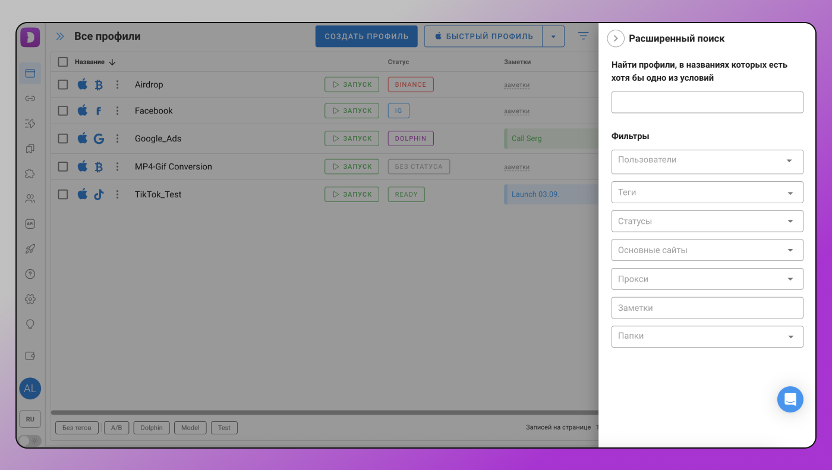Open the rocket icon in sidebar
The width and height of the screenshot is (832, 470).
(x=30, y=249)
